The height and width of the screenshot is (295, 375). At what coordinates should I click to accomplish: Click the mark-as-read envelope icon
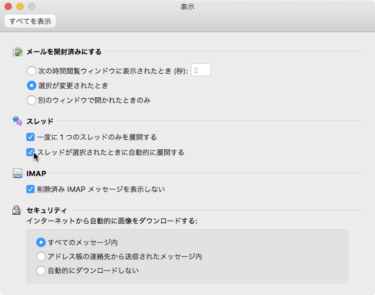[x=18, y=52]
